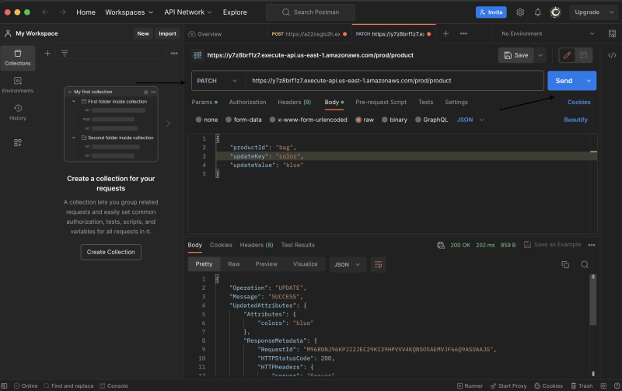Screen dimensions: 622x391
Task: Toggle the two-pane view icon in status bar
Action: [603, 386]
